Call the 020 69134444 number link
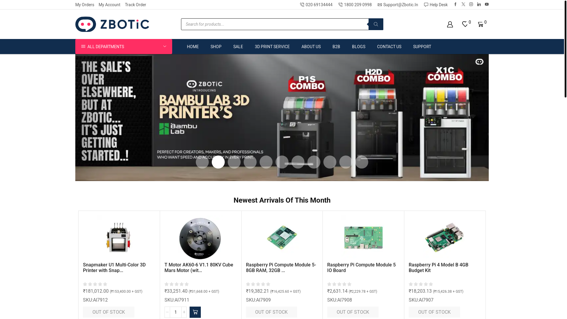Image resolution: width=567 pixels, height=319 pixels. pyautogui.click(x=316, y=5)
